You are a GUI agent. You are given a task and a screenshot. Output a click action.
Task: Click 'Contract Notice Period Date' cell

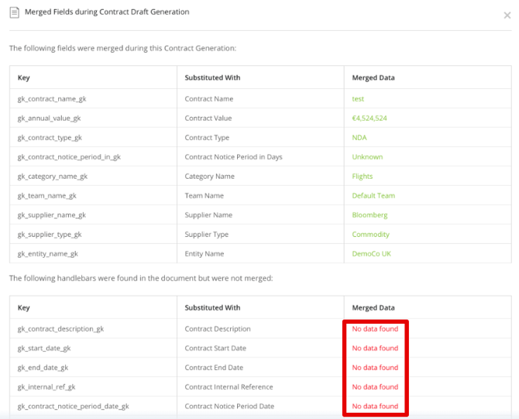(x=229, y=407)
